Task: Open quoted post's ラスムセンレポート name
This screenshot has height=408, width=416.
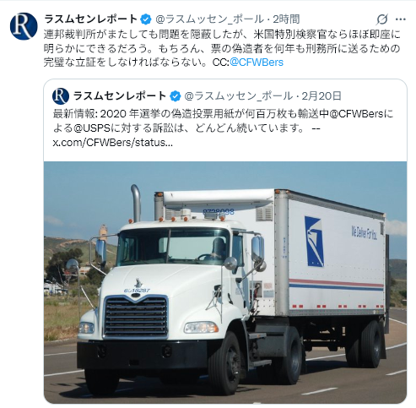Action: [120, 96]
